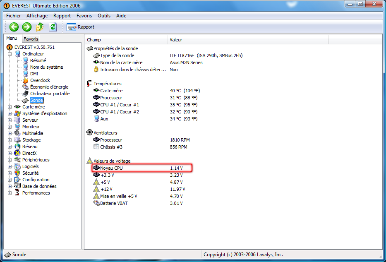Collapse the Ordinateur tree node
Image resolution: width=386 pixels, height=262 pixels.
click(10, 54)
